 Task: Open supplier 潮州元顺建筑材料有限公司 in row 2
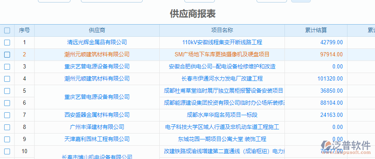pos(97,55)
